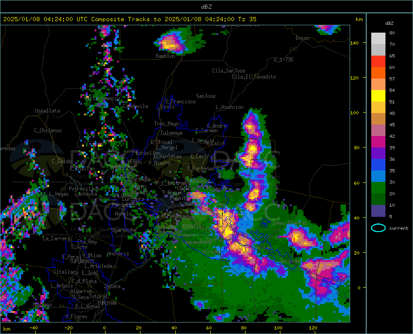Click the 'Agrelo' place name
This screenshot has width=413, height=334.
click(x=123, y=214)
